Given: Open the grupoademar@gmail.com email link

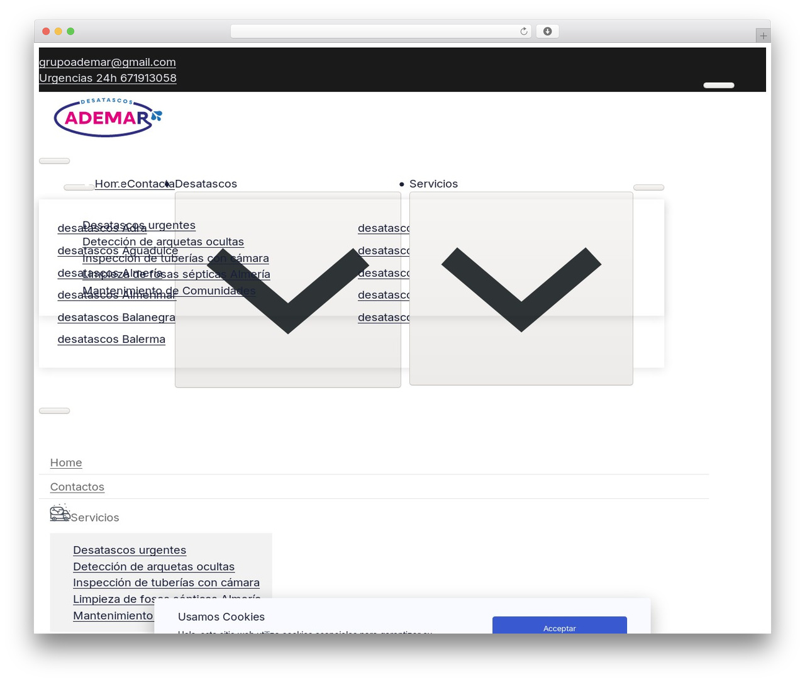Looking at the screenshot, I should (x=108, y=62).
